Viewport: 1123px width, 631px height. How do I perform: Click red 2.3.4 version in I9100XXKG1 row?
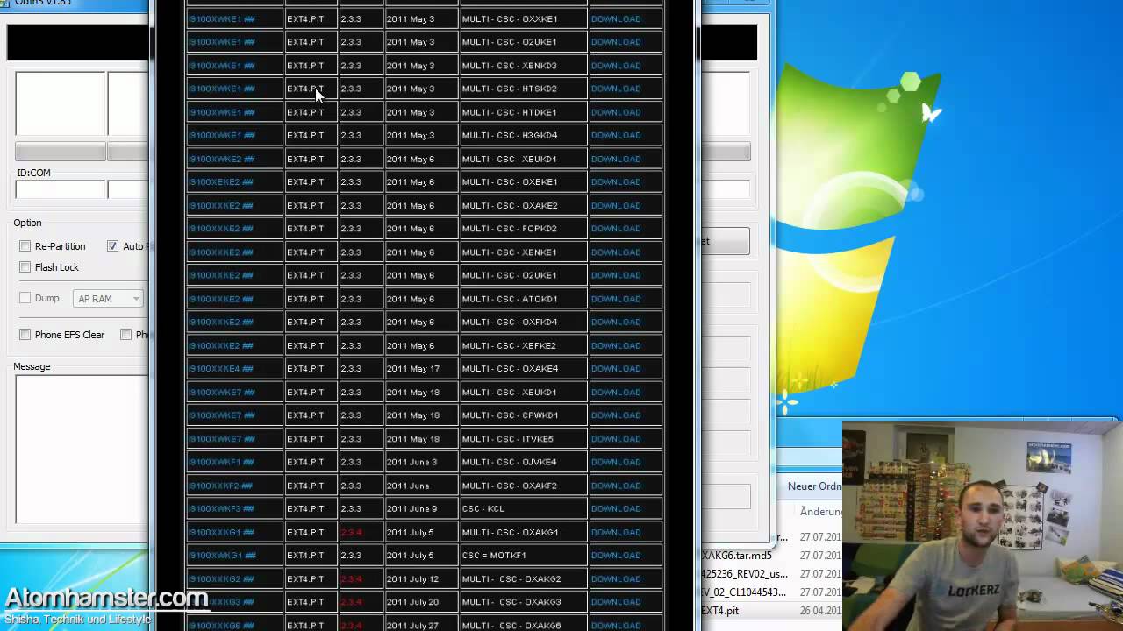(x=351, y=532)
